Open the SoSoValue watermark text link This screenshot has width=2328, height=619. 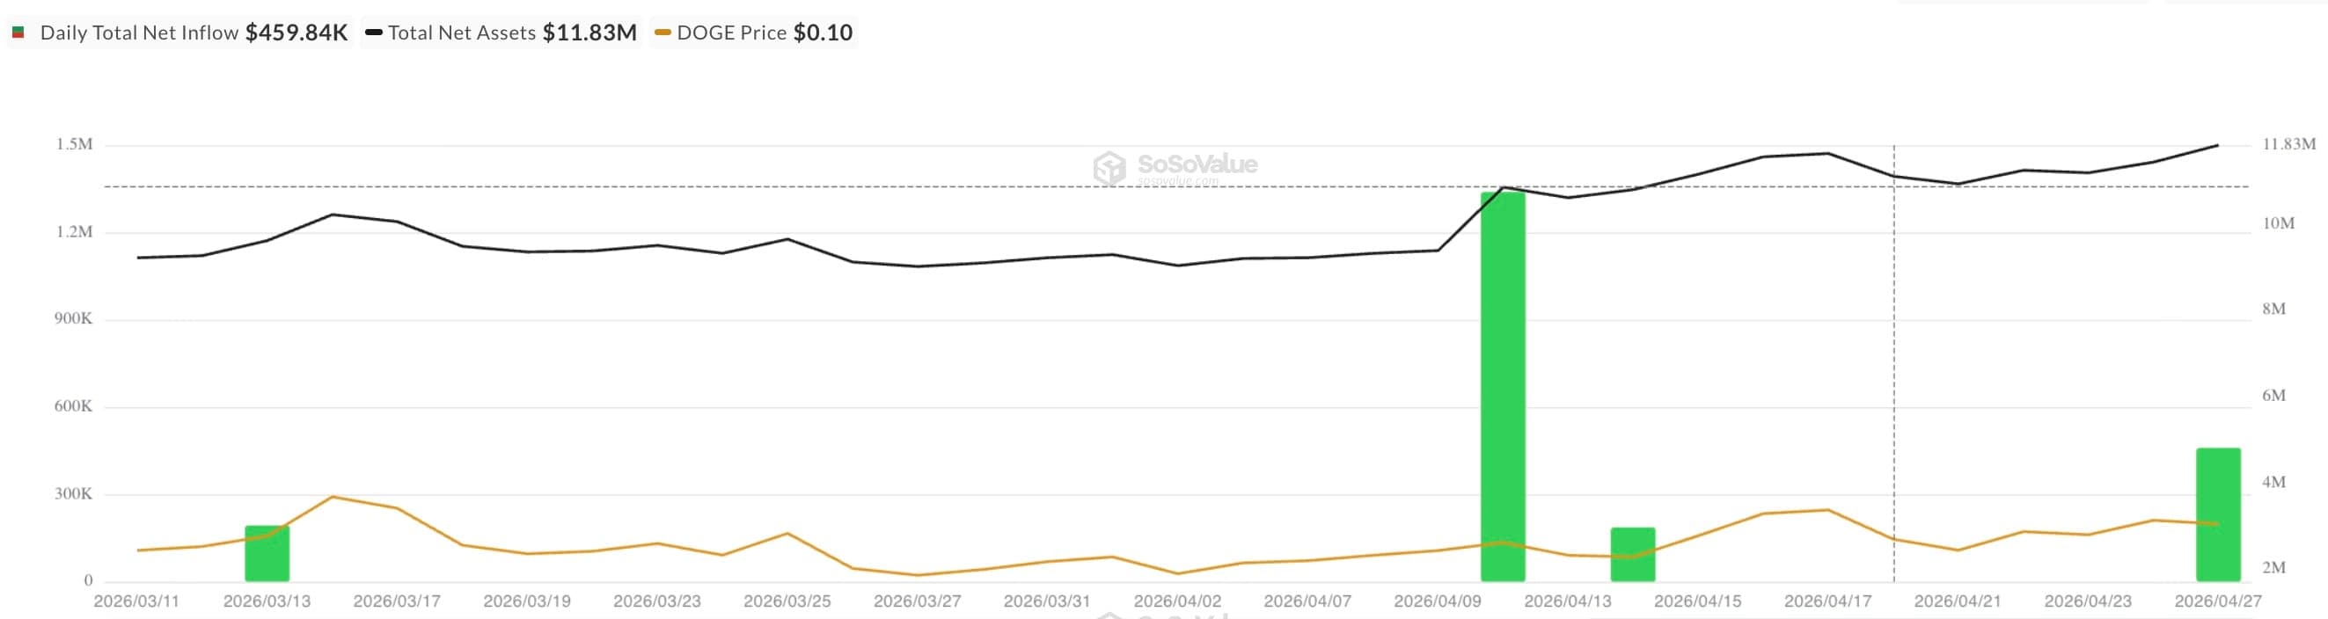tap(1197, 164)
